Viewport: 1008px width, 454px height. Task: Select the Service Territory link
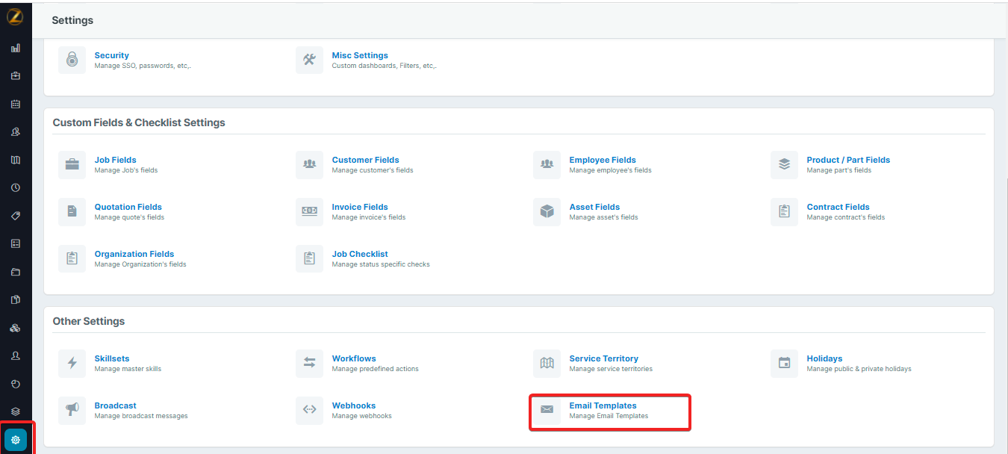[603, 358]
